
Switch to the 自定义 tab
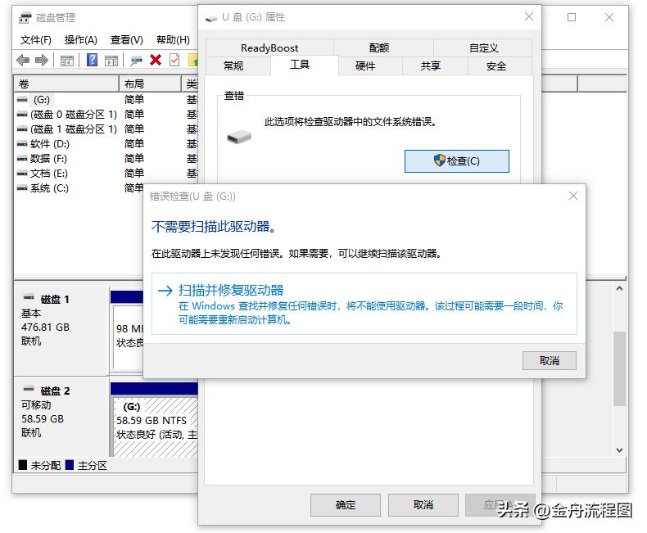coord(483,47)
